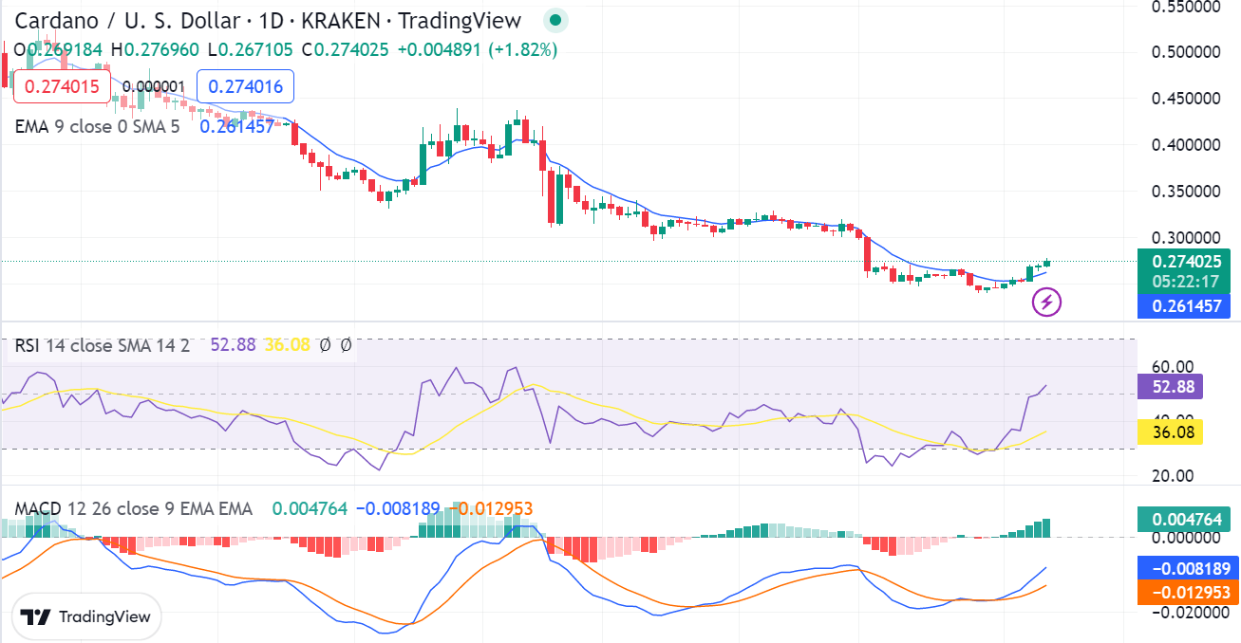Screen dimensions: 1241x643
Task: Click the spread value 0.000001
Action: (154, 87)
